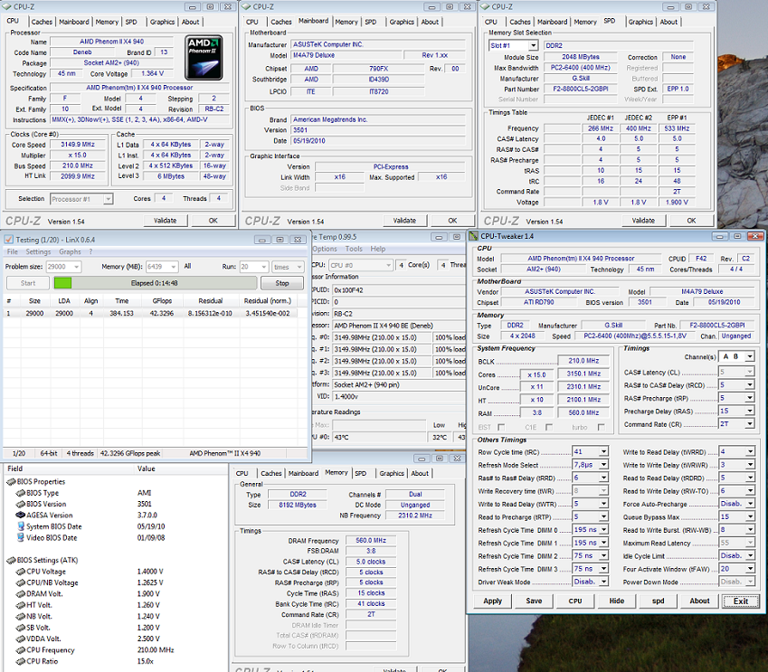Click the spd button in CPU-Tweaker
This screenshot has width=768, height=672.
pyautogui.click(x=659, y=601)
